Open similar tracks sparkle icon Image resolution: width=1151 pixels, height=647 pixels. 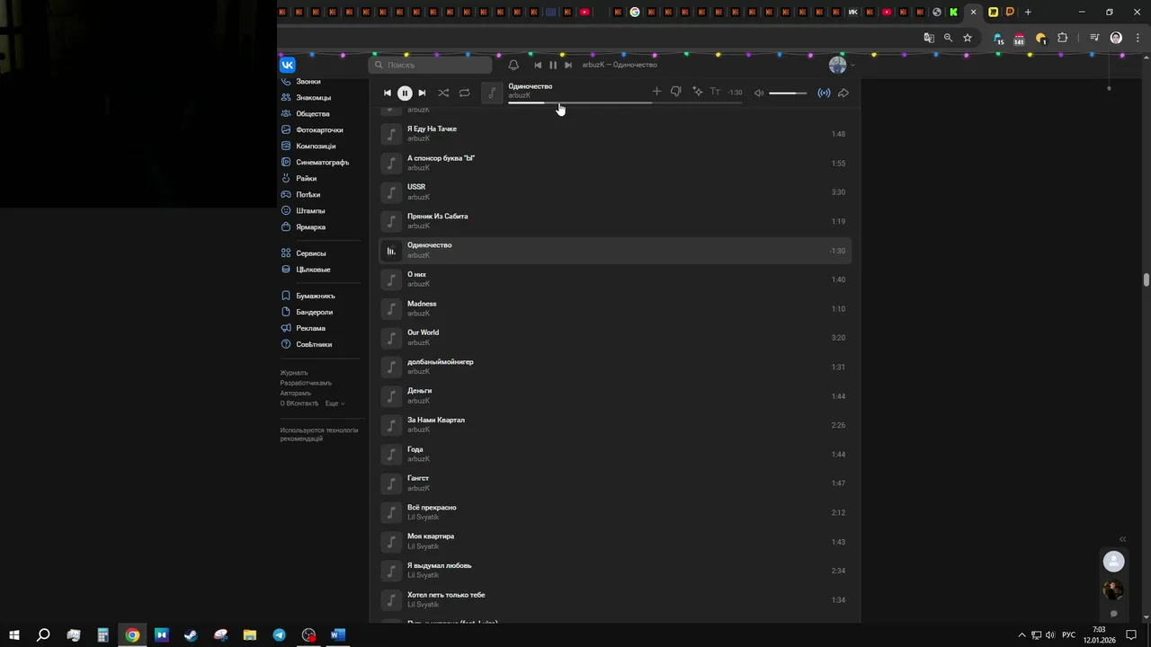697,92
